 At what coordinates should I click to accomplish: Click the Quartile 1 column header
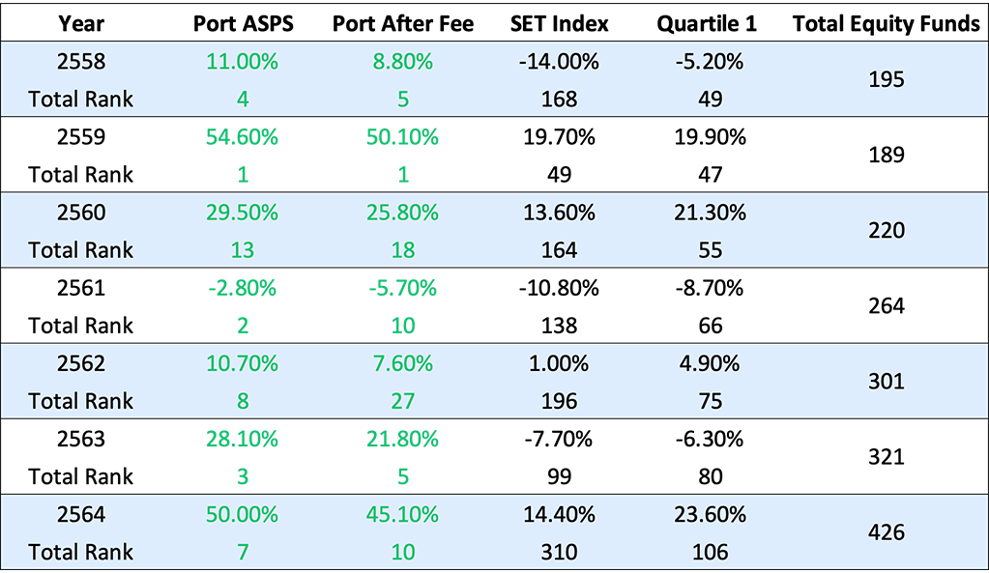711,24
